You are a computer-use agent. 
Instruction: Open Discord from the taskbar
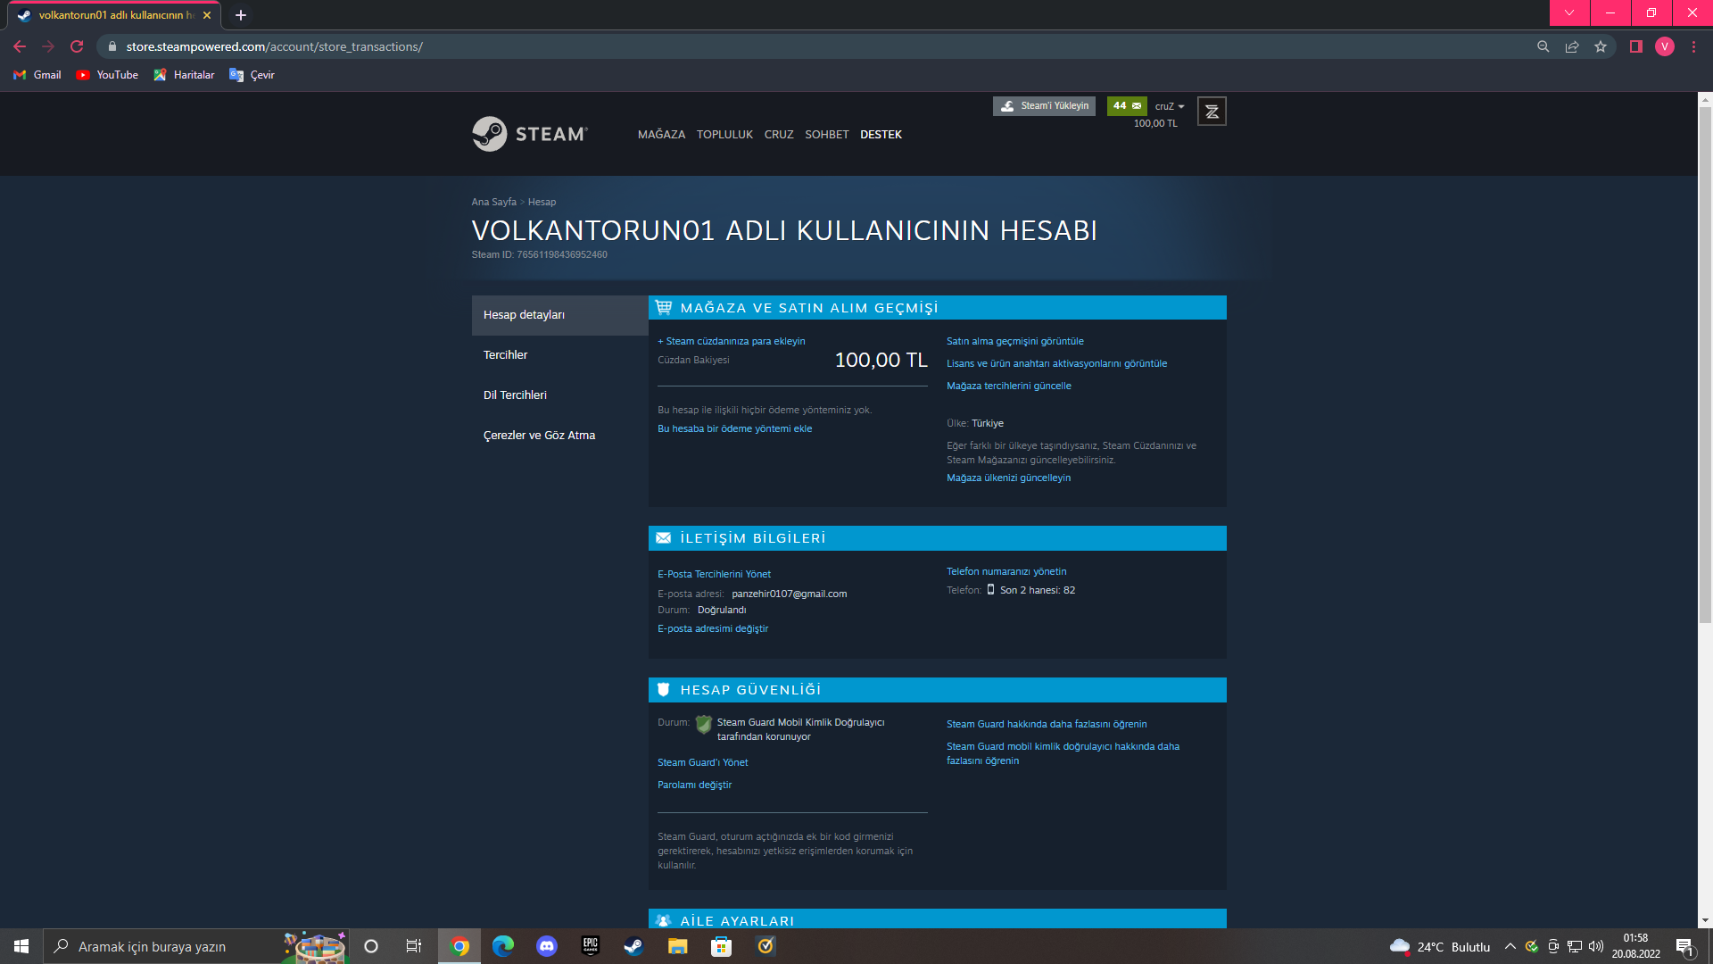coord(547,946)
